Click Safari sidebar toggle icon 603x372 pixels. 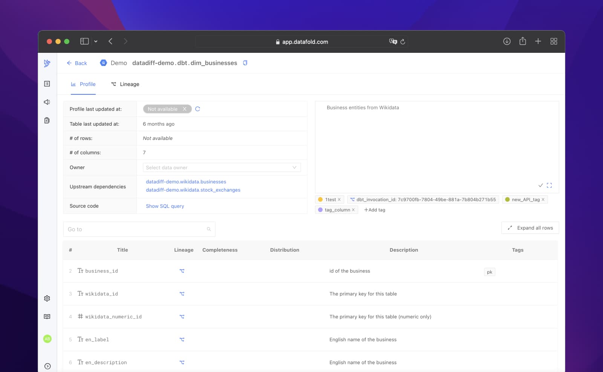(x=84, y=42)
